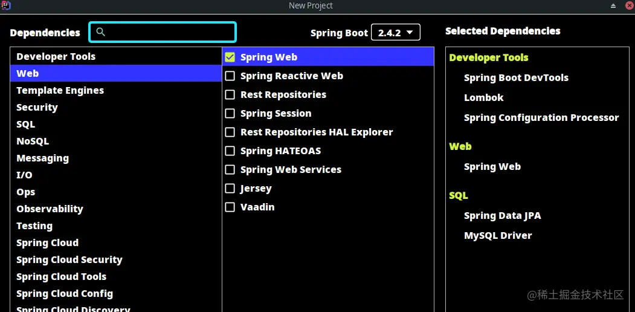The width and height of the screenshot is (635, 312).
Task: Select the Messaging category
Action: click(x=116, y=158)
